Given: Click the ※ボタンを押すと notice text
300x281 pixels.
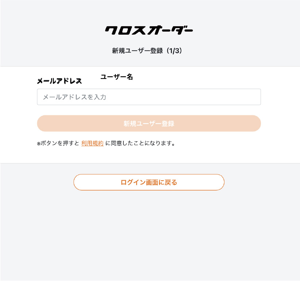Looking at the screenshot, I should [x=58, y=144].
